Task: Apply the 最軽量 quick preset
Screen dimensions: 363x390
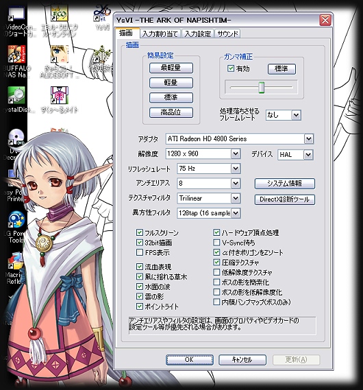Action: pos(171,68)
